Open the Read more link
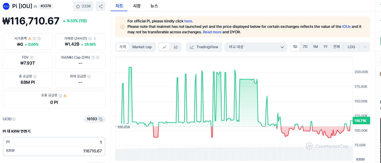The image size is (381, 163). pos(212,32)
